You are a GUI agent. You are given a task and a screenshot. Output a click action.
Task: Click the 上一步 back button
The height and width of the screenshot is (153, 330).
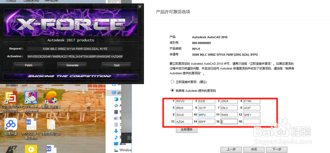point(231,149)
